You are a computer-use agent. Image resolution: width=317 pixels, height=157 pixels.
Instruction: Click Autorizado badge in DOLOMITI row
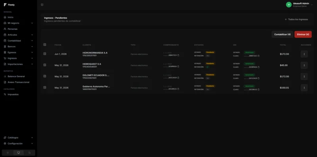pos(249,75)
